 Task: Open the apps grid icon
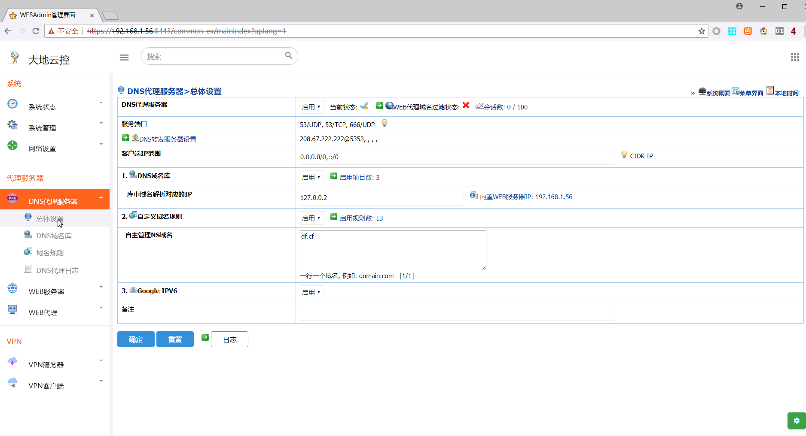click(x=795, y=58)
